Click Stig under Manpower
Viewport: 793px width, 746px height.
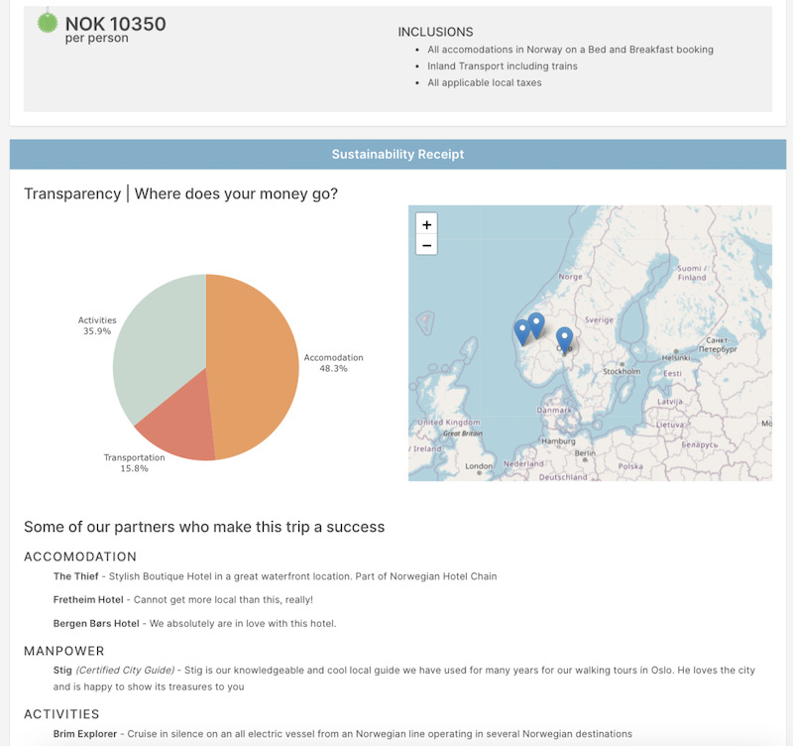62,671
